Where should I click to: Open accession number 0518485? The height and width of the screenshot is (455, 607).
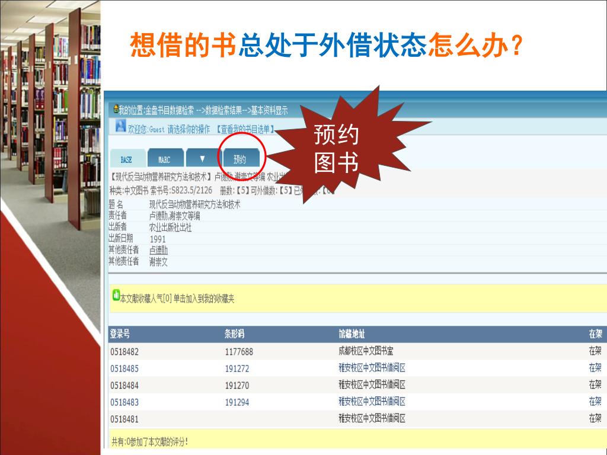(124, 369)
